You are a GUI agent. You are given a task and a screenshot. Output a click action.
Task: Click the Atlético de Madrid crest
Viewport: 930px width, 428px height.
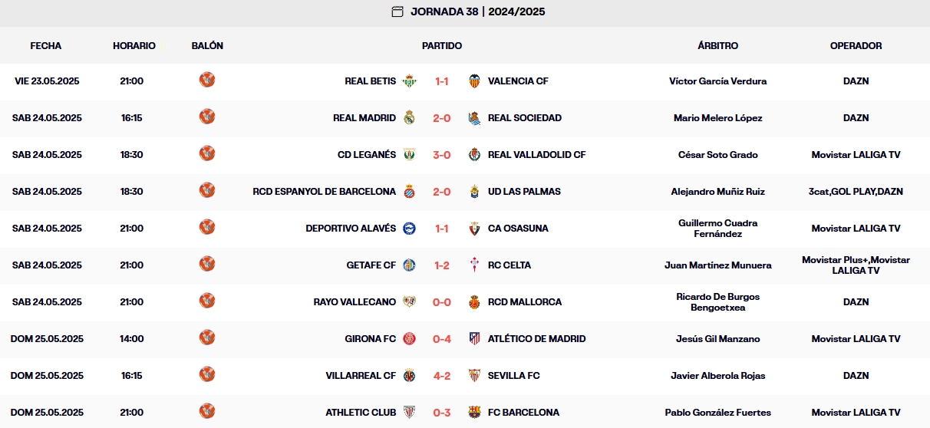pyautogui.click(x=474, y=339)
